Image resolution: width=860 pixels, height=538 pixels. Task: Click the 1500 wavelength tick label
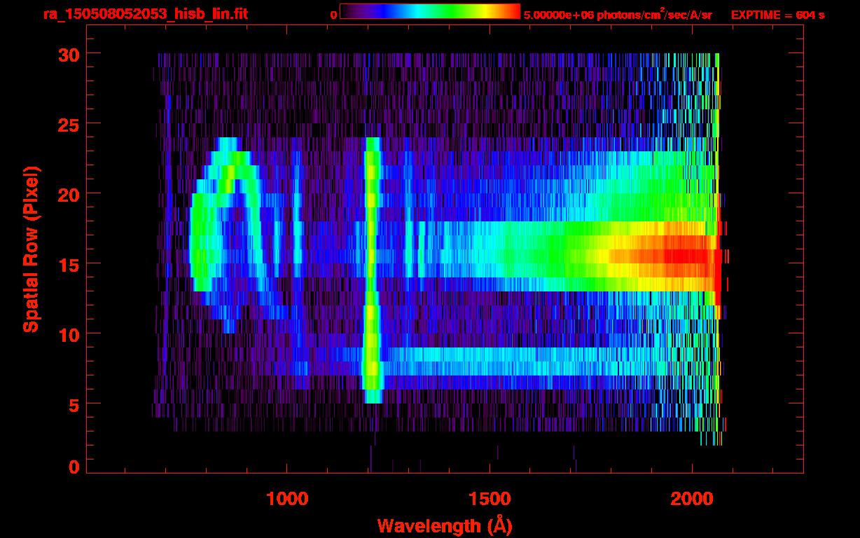click(490, 499)
